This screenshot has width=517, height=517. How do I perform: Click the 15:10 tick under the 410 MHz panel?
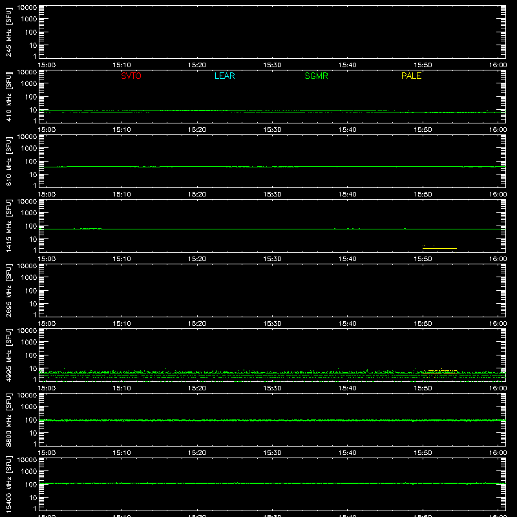(x=122, y=130)
